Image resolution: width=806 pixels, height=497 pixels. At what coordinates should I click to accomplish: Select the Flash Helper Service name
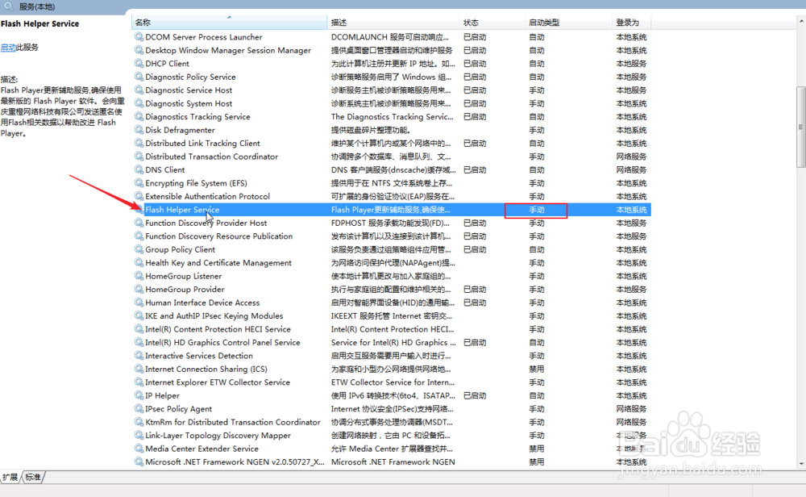pos(182,210)
